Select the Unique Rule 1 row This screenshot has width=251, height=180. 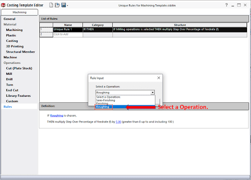143,30
